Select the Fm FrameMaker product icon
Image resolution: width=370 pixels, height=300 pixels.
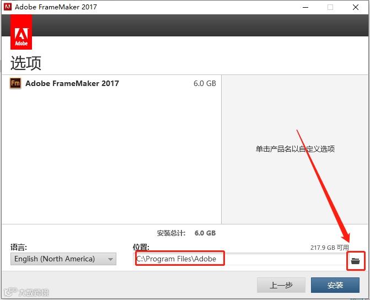pyautogui.click(x=15, y=83)
